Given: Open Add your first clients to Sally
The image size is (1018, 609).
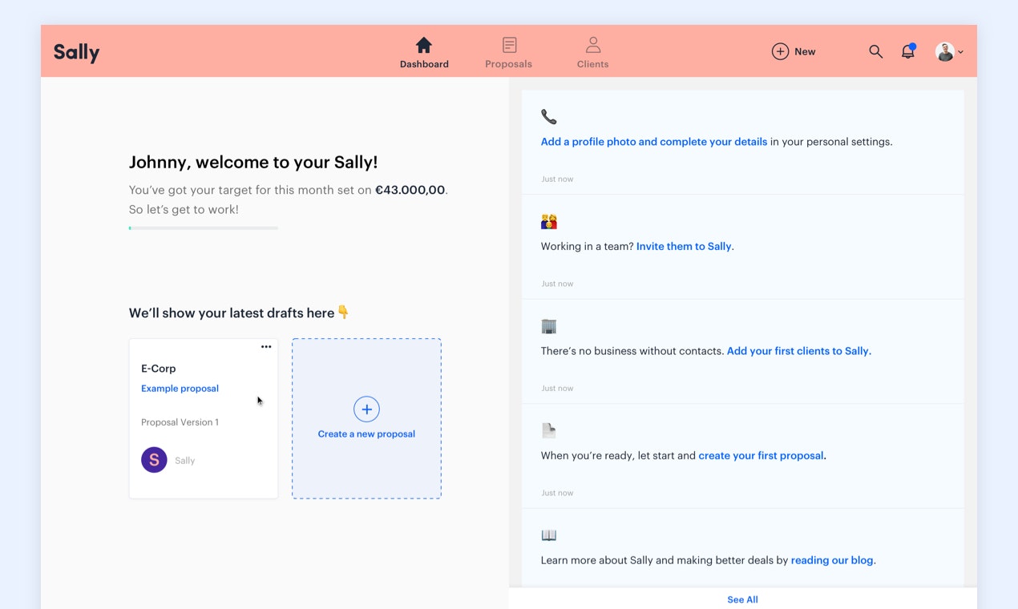Looking at the screenshot, I should (798, 351).
